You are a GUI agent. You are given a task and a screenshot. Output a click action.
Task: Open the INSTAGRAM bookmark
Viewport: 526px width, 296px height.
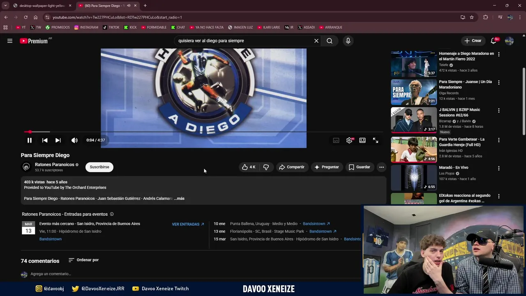pyautogui.click(x=86, y=28)
